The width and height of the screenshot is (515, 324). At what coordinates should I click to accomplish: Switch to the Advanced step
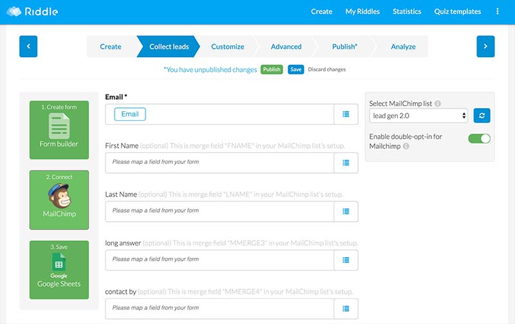click(x=286, y=46)
